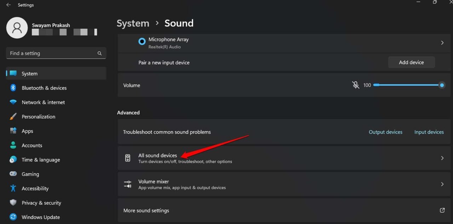Click the Add device button
Viewport: 453px width, 224px height.
[411, 62]
